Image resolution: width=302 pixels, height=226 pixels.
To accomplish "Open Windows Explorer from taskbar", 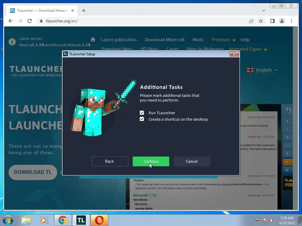I will coord(26,220).
